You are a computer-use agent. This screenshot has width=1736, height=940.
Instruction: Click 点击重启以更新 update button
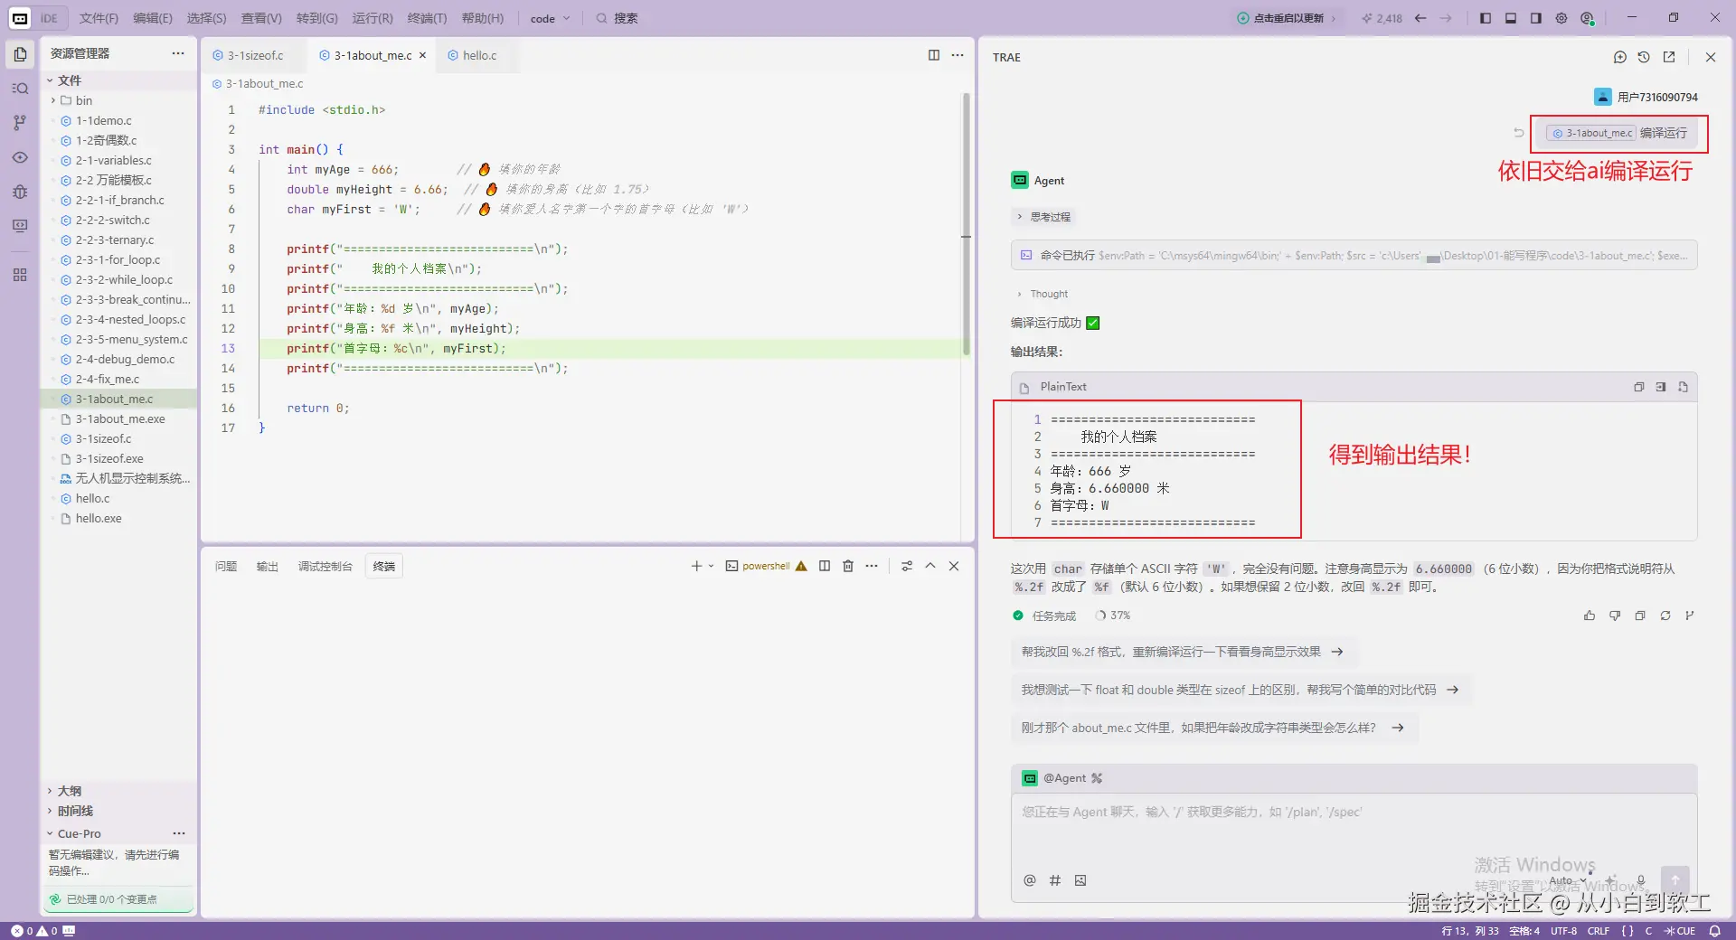click(x=1288, y=18)
